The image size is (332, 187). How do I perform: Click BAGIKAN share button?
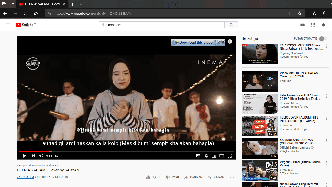click(x=193, y=177)
